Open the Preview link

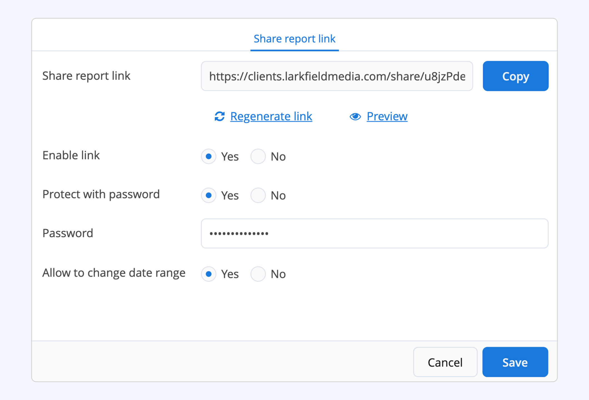pos(387,116)
